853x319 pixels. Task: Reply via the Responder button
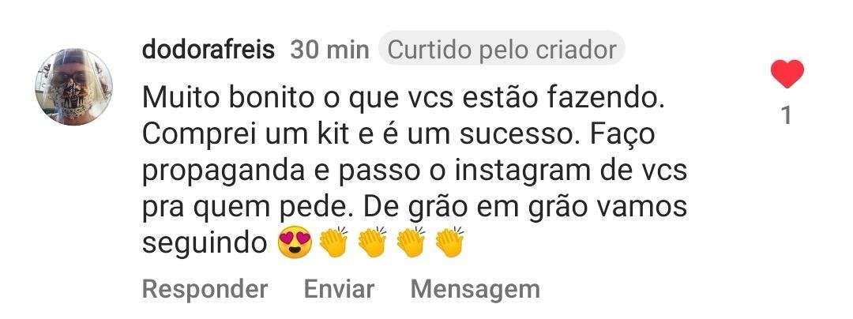coord(205,290)
